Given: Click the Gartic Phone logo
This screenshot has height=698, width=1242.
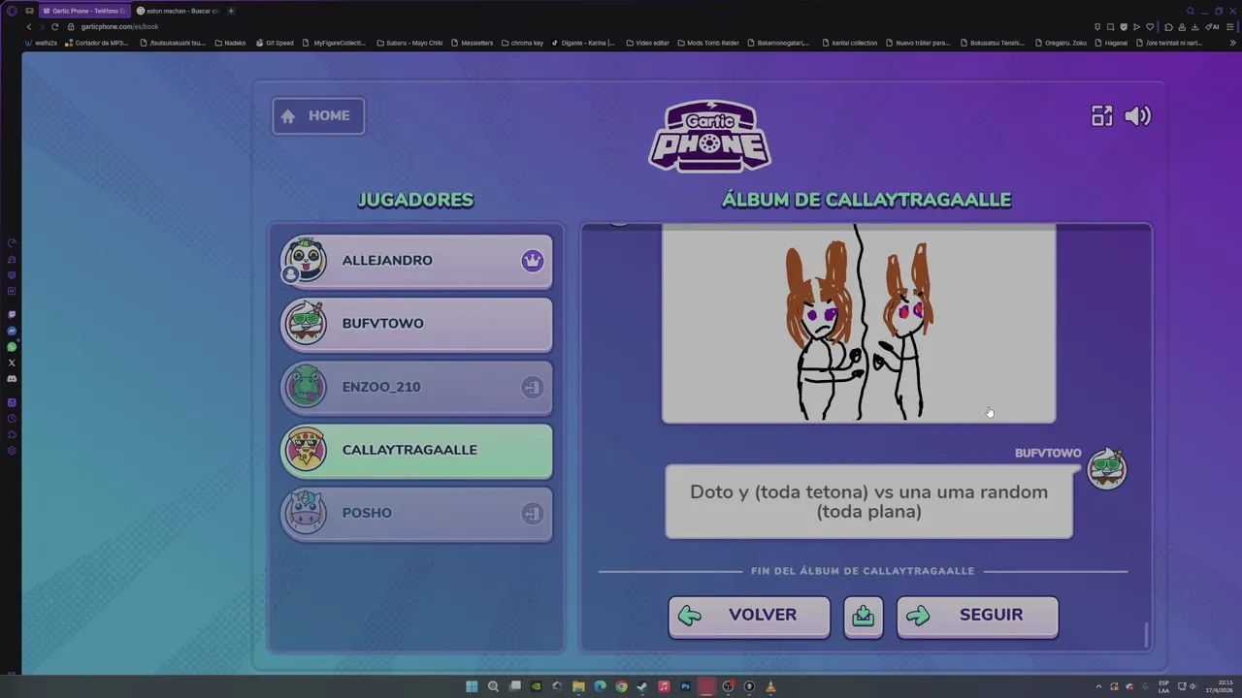Looking at the screenshot, I should pos(710,137).
